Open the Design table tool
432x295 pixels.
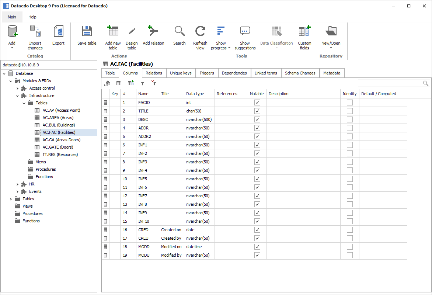coord(132,35)
